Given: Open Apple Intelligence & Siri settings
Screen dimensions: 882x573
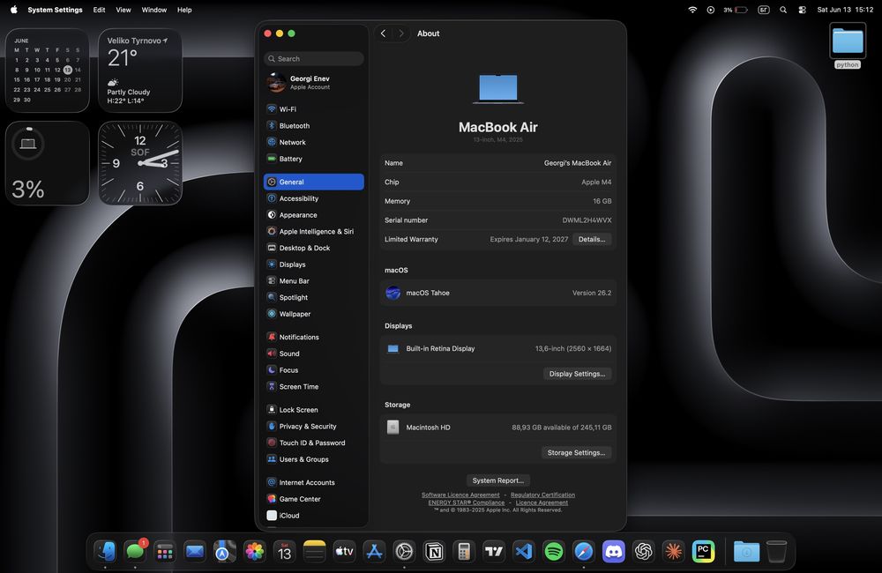Looking at the screenshot, I should coord(313,231).
